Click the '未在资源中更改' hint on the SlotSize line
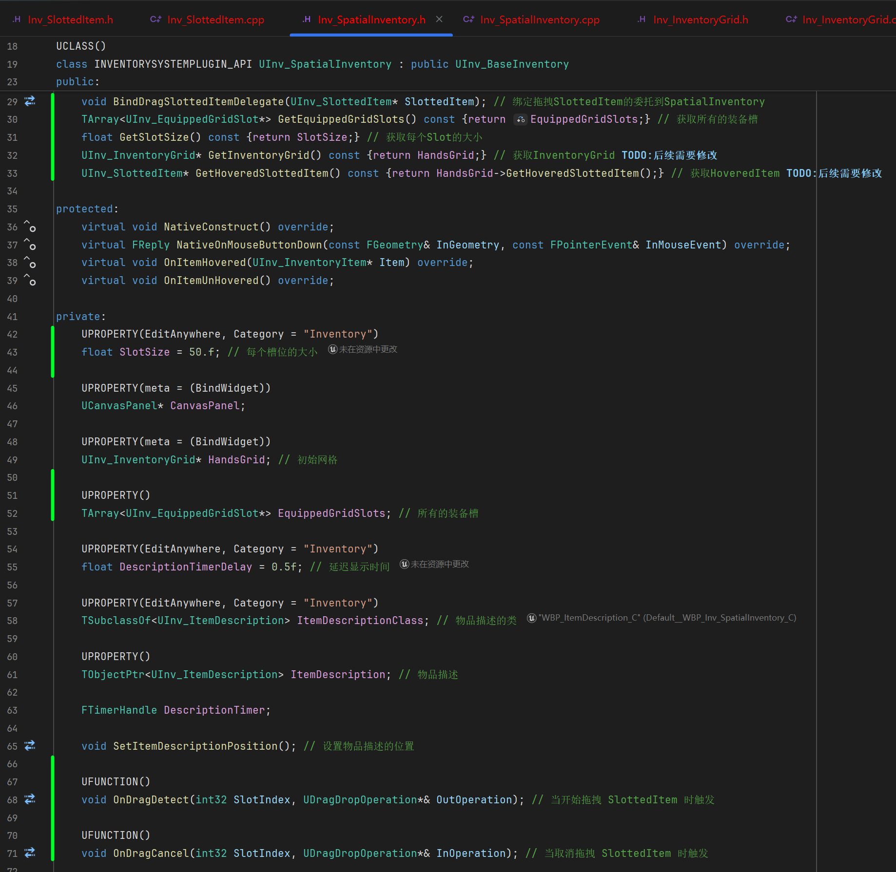The height and width of the screenshot is (872, 896). point(368,349)
